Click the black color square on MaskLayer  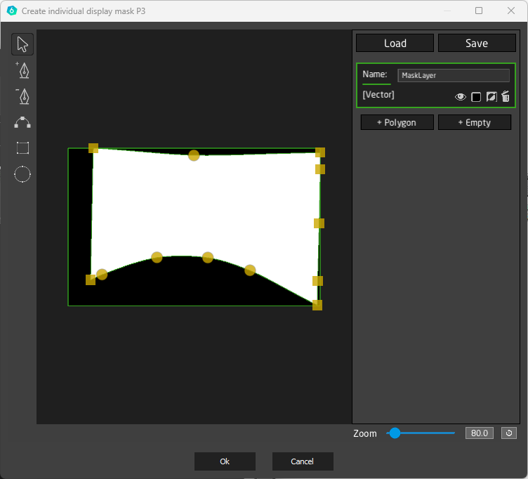pos(476,97)
